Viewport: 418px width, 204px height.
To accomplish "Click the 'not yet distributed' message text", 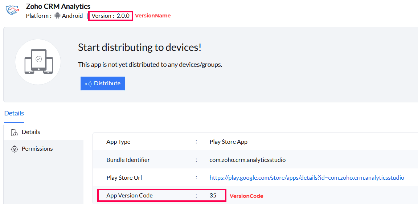I will (x=150, y=65).
